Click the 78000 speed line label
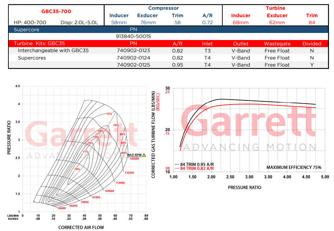Viewport: 334px width, 231px height. [x=84, y=202]
